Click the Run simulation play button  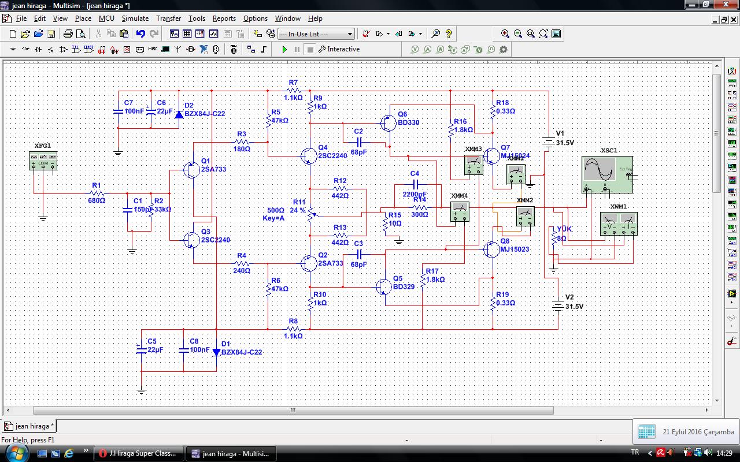click(x=284, y=50)
